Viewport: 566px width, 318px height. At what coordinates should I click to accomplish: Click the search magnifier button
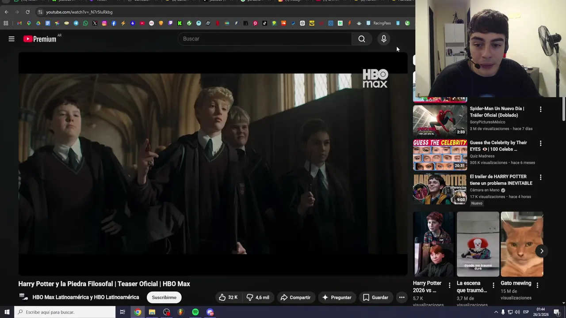tap(362, 39)
